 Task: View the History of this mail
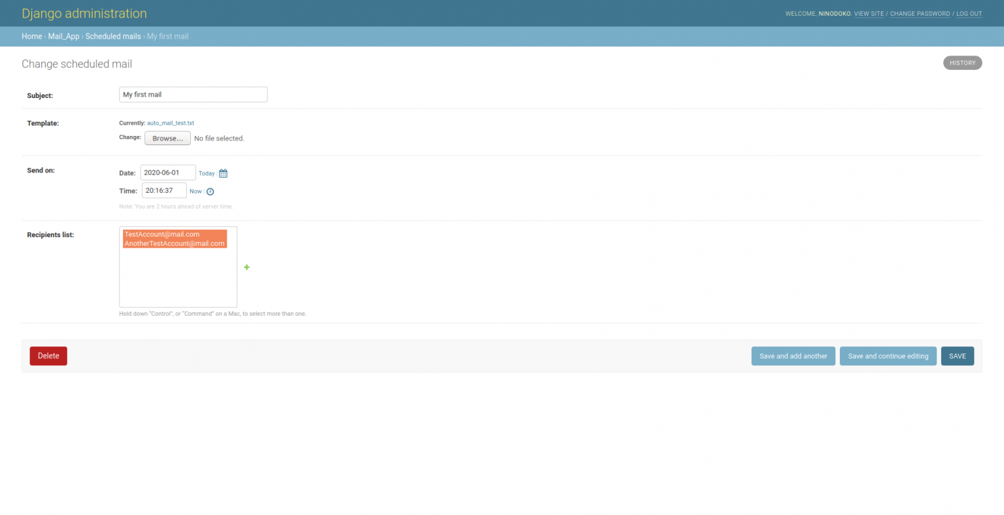(x=962, y=63)
